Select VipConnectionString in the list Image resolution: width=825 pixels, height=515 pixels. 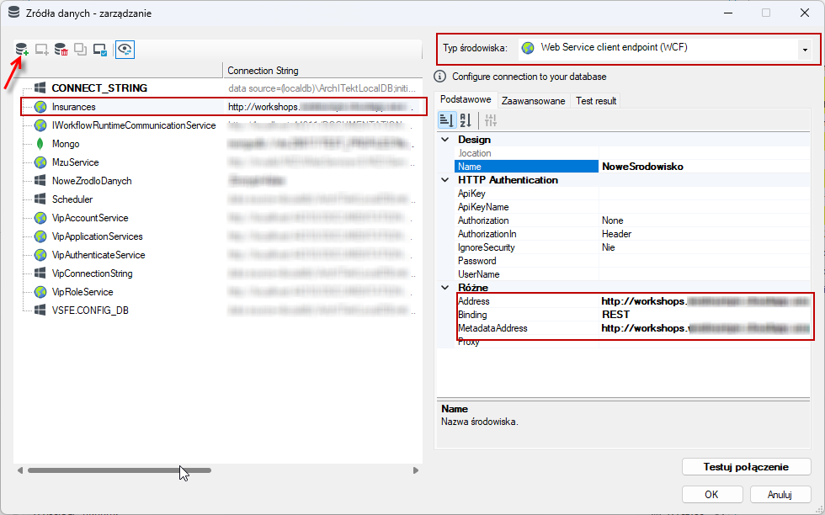click(92, 273)
